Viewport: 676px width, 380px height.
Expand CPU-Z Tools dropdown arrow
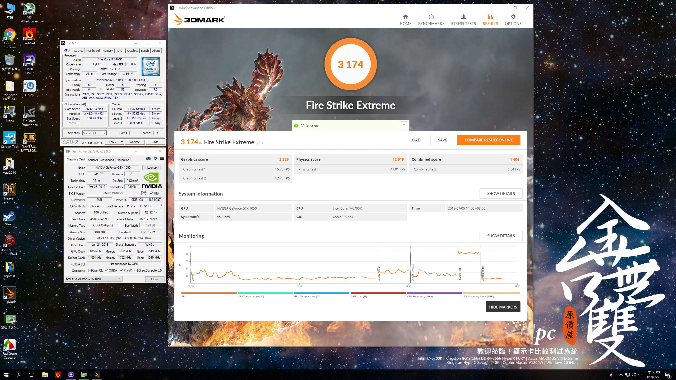click(122, 142)
